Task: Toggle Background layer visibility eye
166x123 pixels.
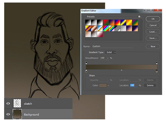Action: pyautogui.click(x=8, y=114)
